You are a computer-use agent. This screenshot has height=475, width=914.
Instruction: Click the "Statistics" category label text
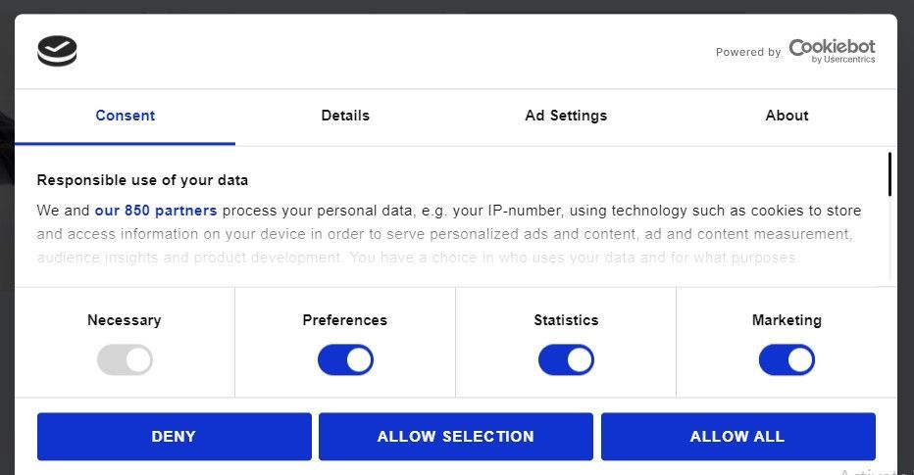566,320
